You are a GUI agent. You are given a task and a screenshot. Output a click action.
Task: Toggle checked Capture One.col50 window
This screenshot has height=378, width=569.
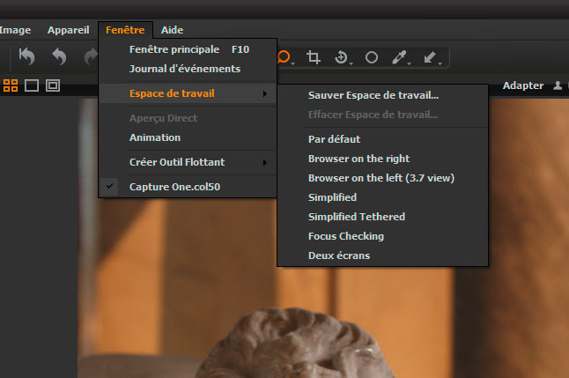pyautogui.click(x=188, y=187)
